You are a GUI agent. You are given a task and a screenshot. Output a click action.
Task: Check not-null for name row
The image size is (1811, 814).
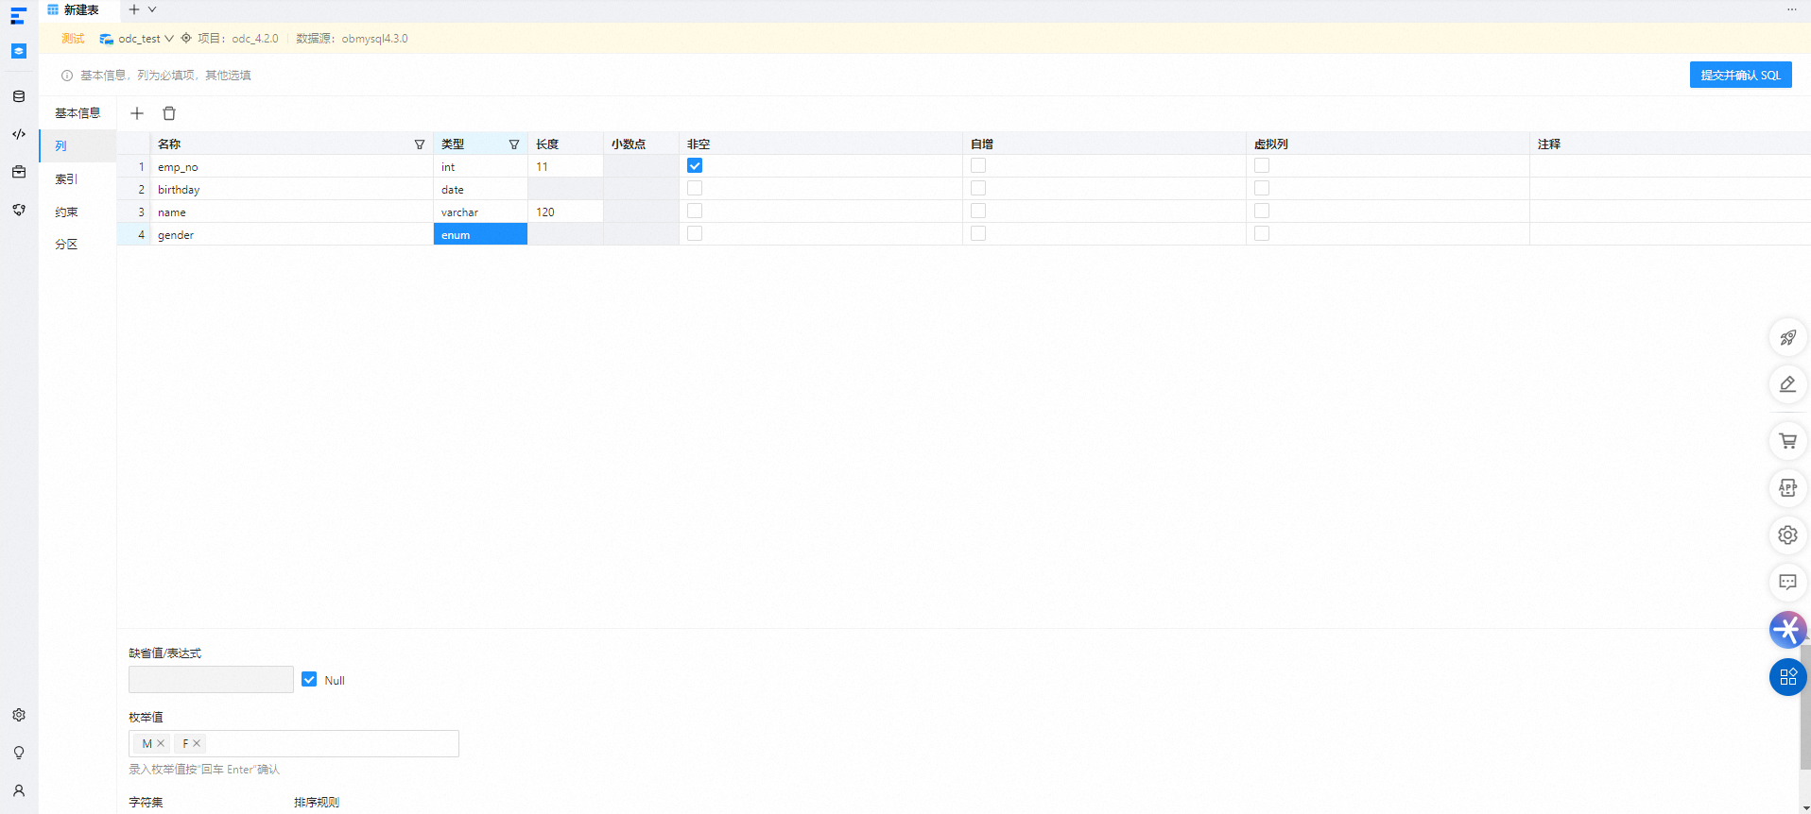(695, 211)
